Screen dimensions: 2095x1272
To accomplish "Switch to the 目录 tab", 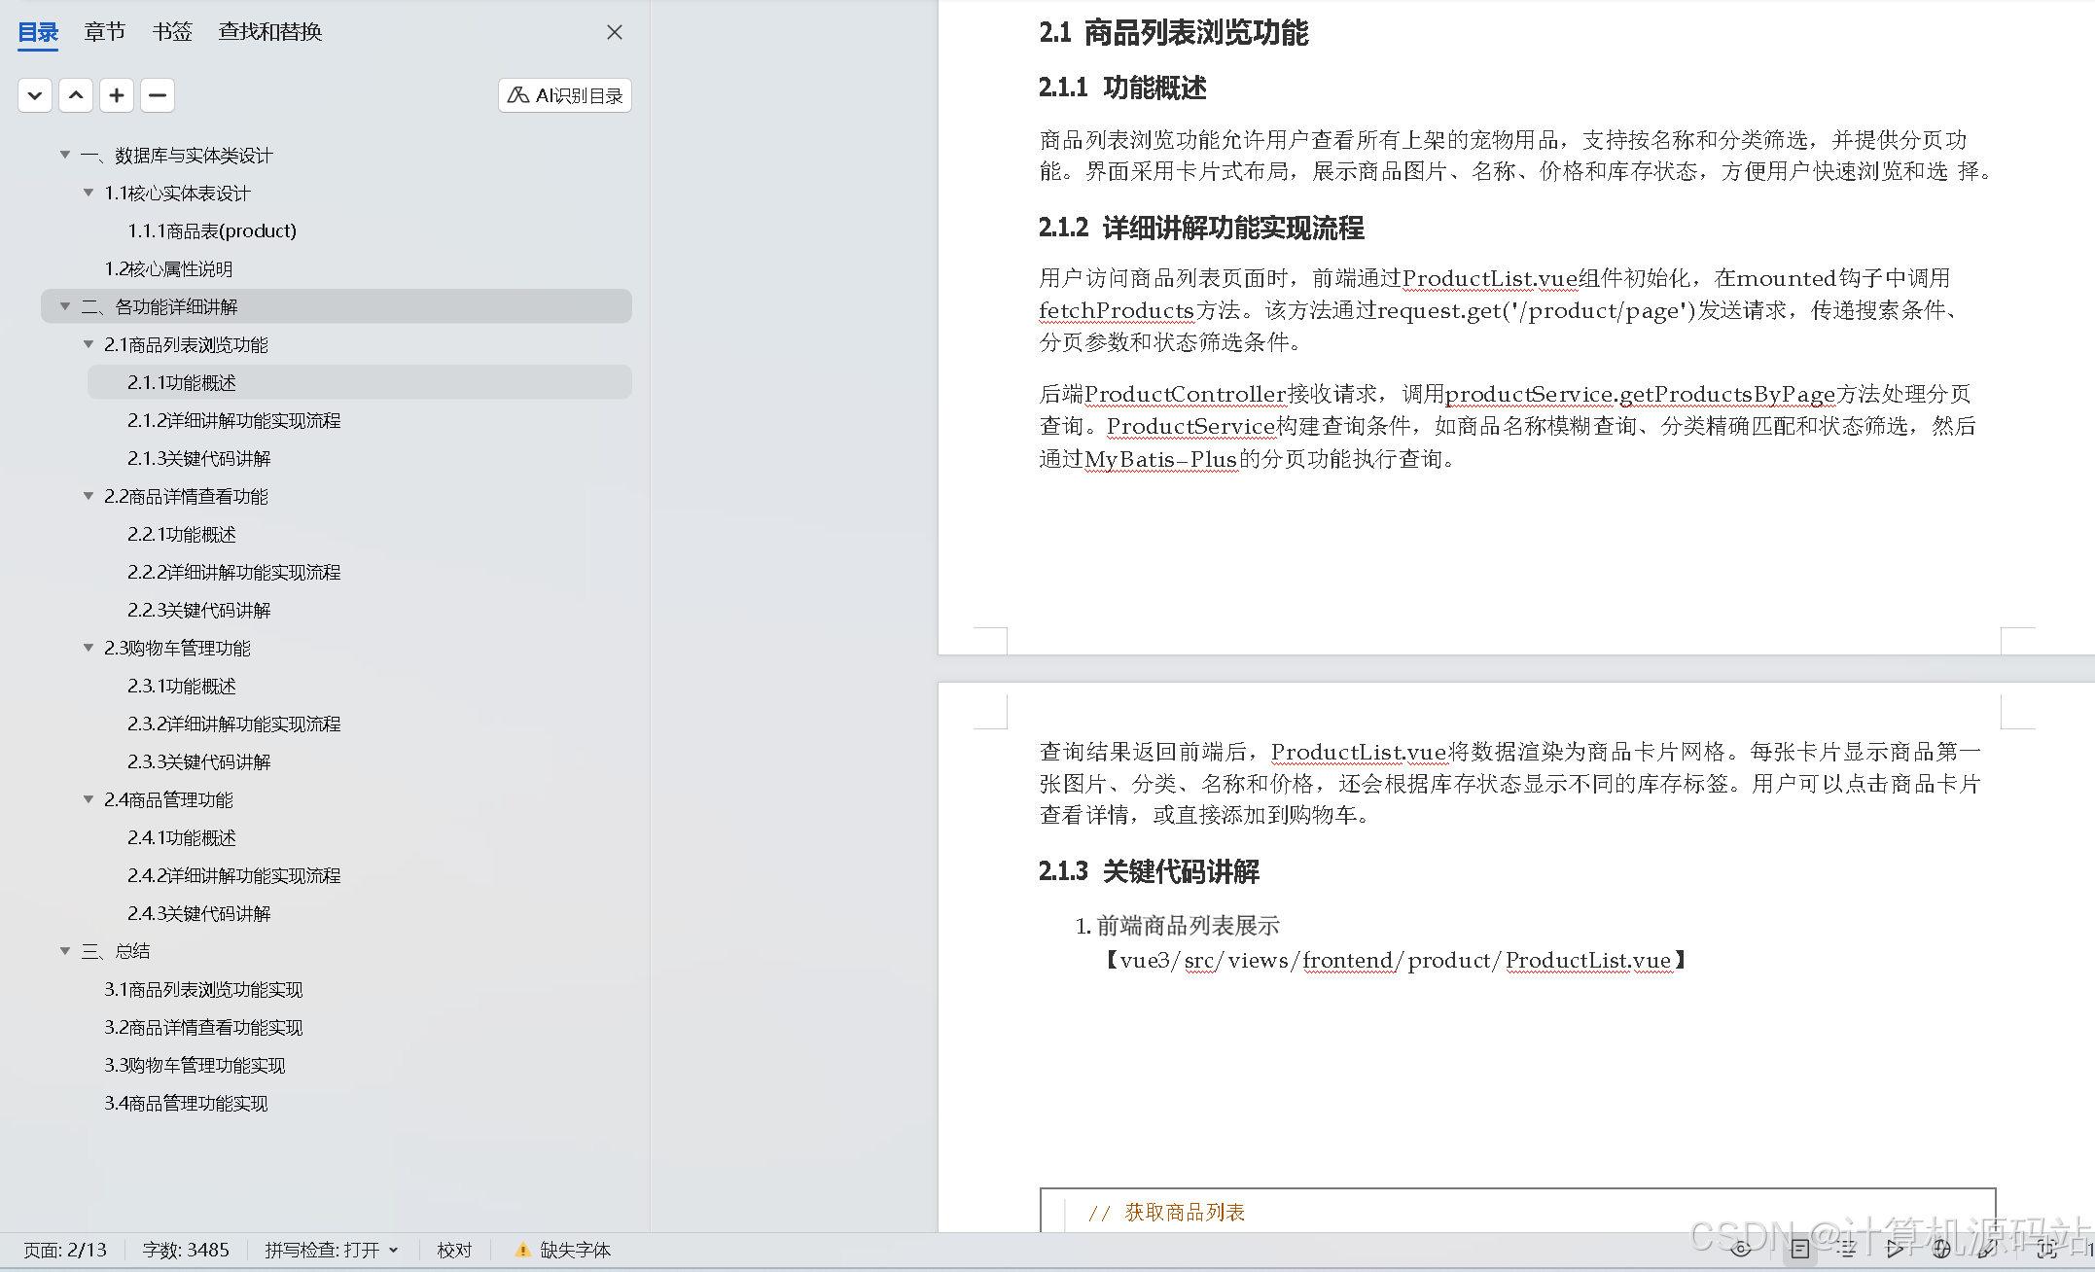I will [39, 32].
